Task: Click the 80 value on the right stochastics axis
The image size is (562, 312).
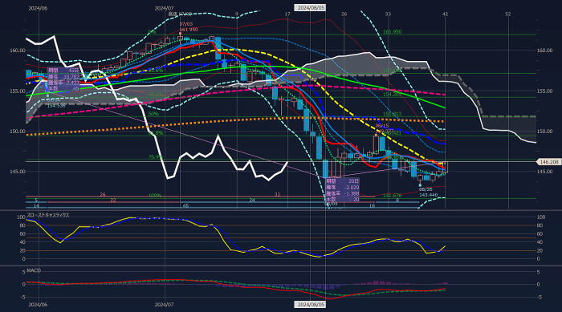Action: (540, 225)
